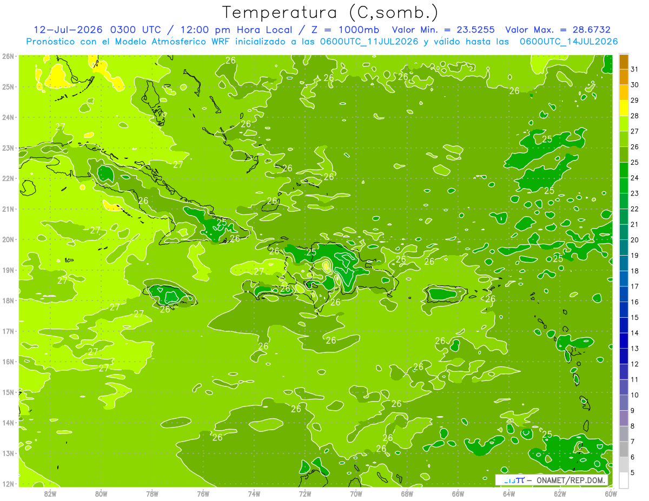Click the 78W longitude label
The height and width of the screenshot is (501, 649).
(152, 493)
